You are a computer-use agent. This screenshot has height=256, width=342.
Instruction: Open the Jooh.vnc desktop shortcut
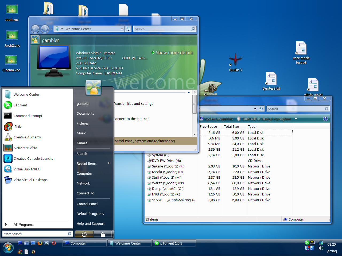pos(12,13)
